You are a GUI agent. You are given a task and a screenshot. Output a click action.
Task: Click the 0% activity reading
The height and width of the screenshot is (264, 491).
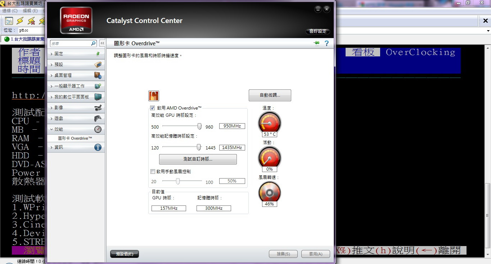click(270, 169)
